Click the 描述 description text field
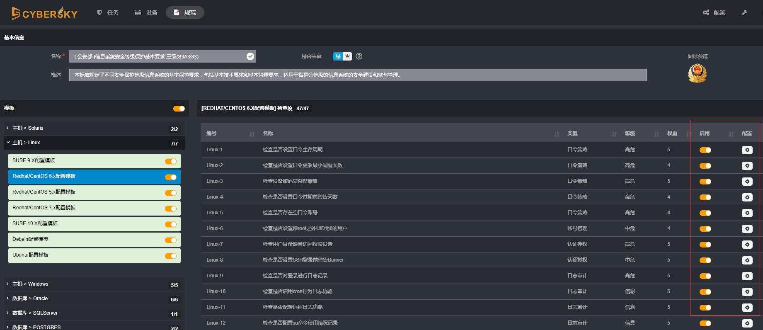This screenshot has width=763, height=330. pyautogui.click(x=357, y=75)
